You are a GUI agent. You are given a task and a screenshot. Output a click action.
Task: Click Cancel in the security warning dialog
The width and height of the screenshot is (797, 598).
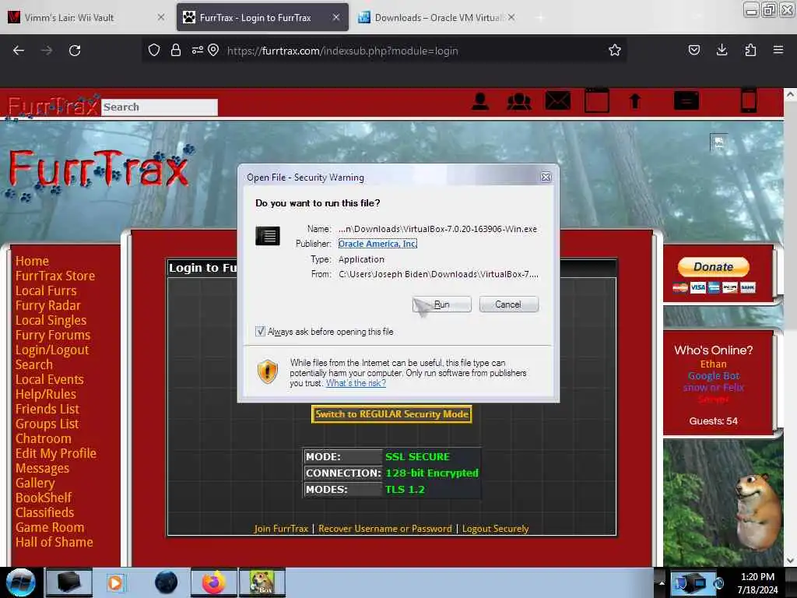(508, 304)
